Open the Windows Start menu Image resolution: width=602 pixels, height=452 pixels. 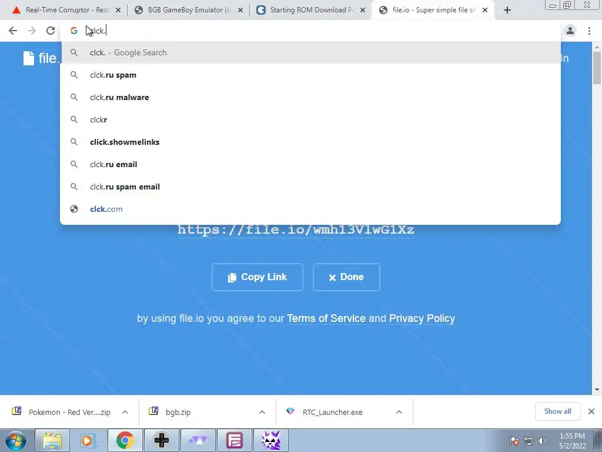[x=16, y=440]
